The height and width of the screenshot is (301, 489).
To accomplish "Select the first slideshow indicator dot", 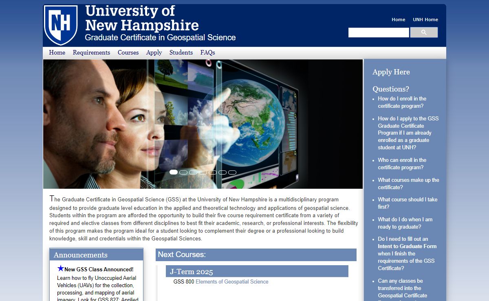I will coord(174,172).
